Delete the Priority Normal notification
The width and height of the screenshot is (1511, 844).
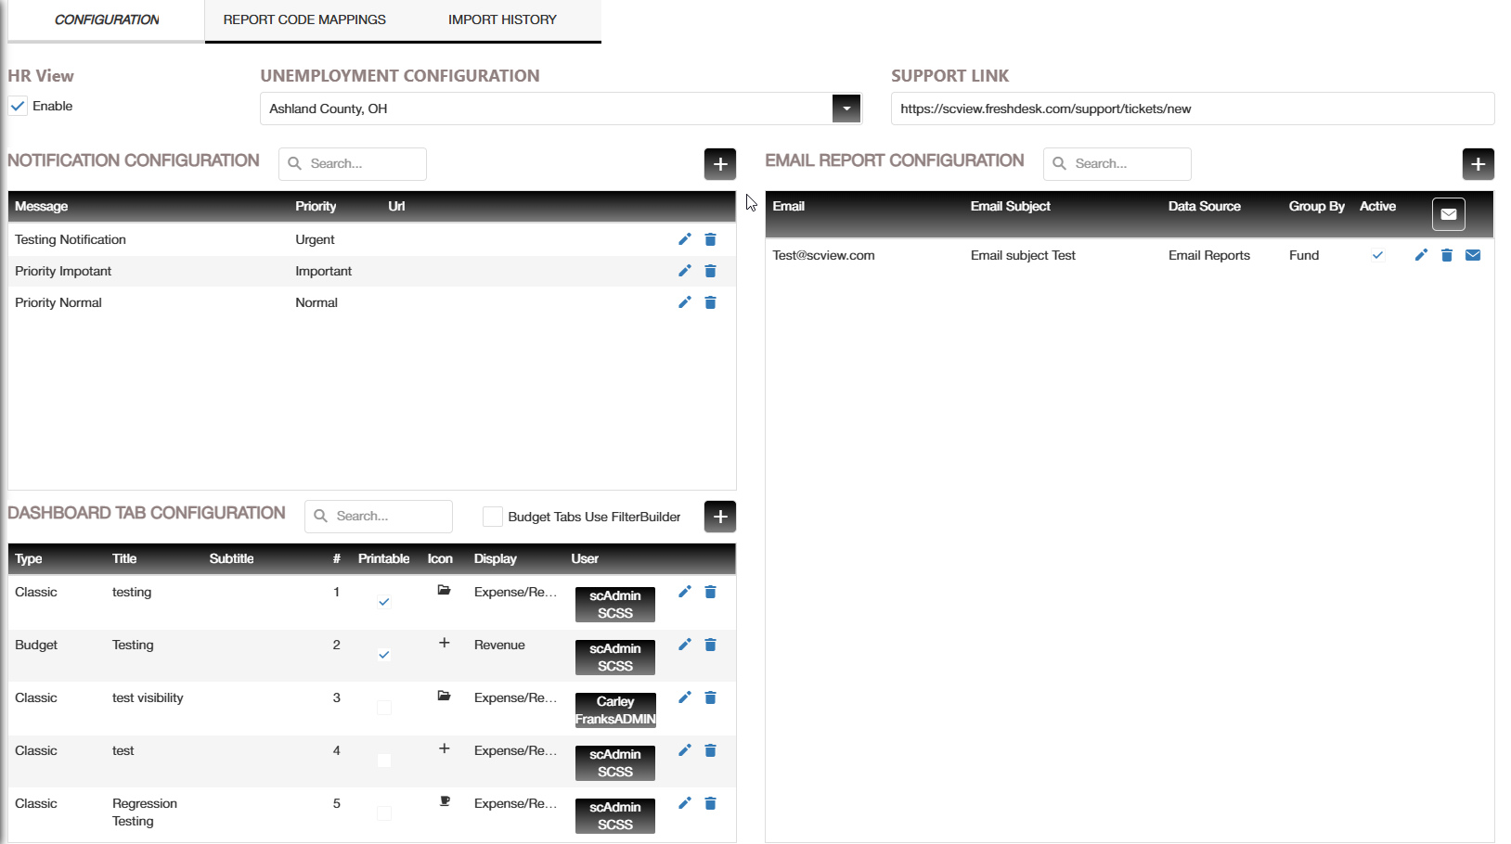711,302
